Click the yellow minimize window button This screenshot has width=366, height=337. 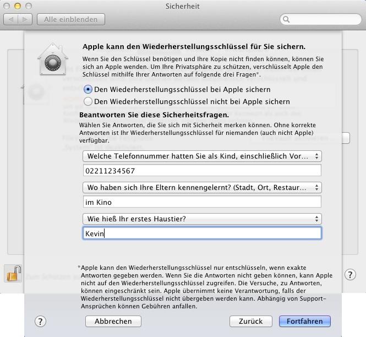point(18,6)
